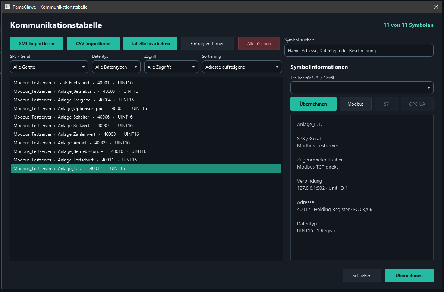Select the Anlage_Optionsgruppe symbol row
Screen dimensions: 444x292
pyautogui.click(x=146, y=109)
